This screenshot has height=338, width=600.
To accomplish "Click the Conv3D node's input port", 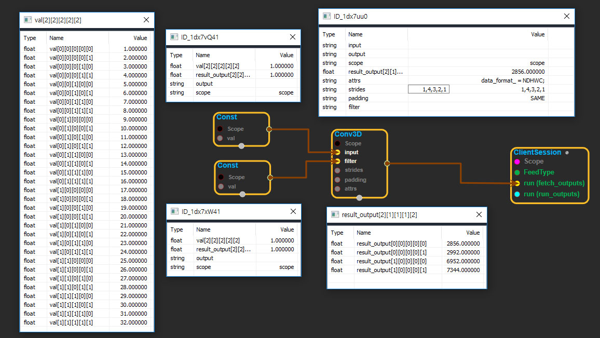I will pos(338,152).
